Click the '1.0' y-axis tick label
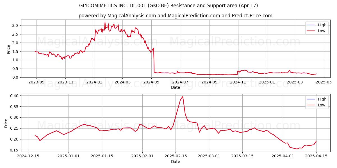 click(16, 60)
